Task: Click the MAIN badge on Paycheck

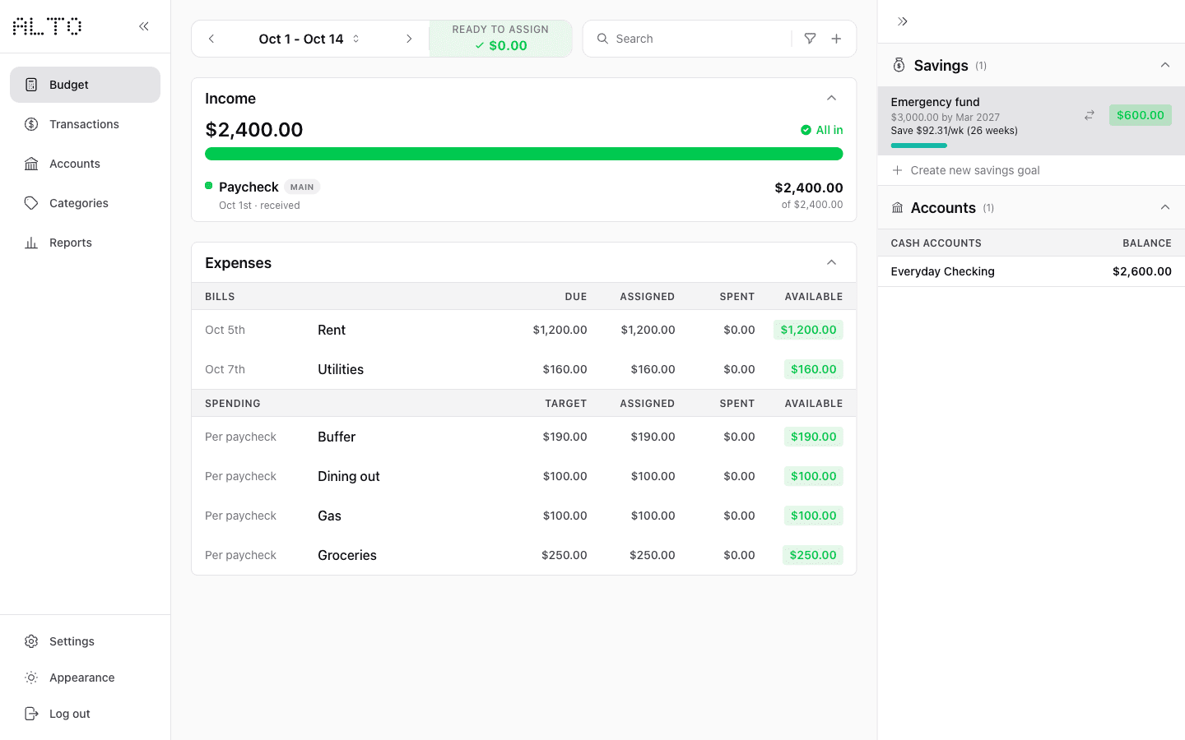Action: tap(302, 187)
